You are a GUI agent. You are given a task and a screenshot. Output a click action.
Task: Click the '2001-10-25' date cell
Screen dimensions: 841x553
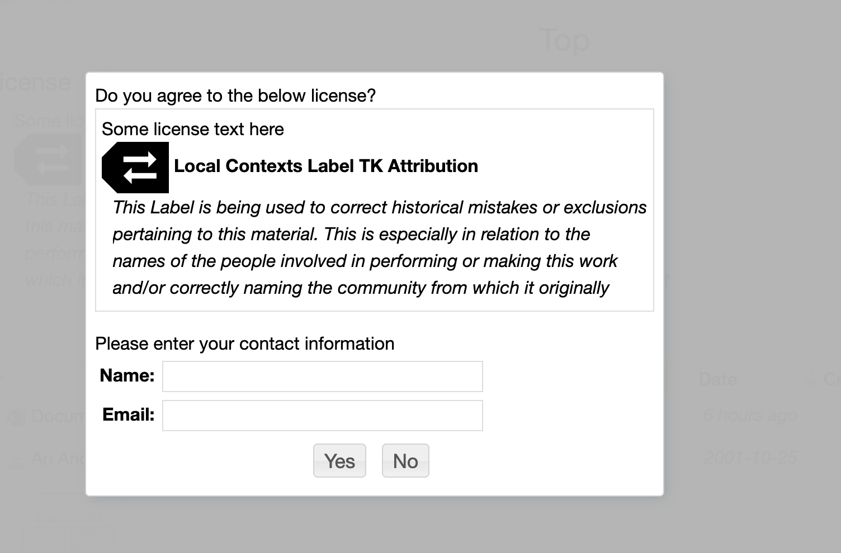click(750, 458)
